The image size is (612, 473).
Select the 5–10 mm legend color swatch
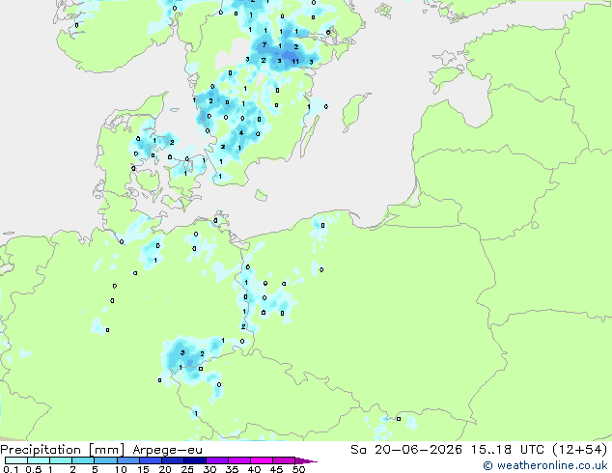(x=105, y=460)
